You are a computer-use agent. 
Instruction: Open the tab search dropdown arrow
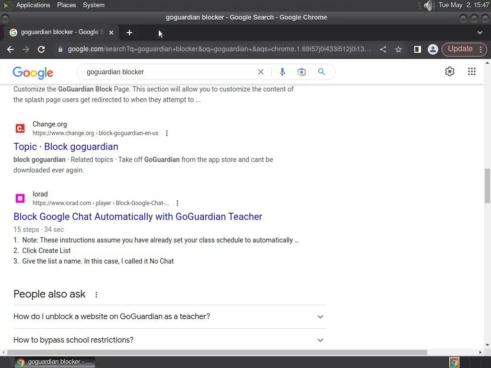(x=479, y=33)
